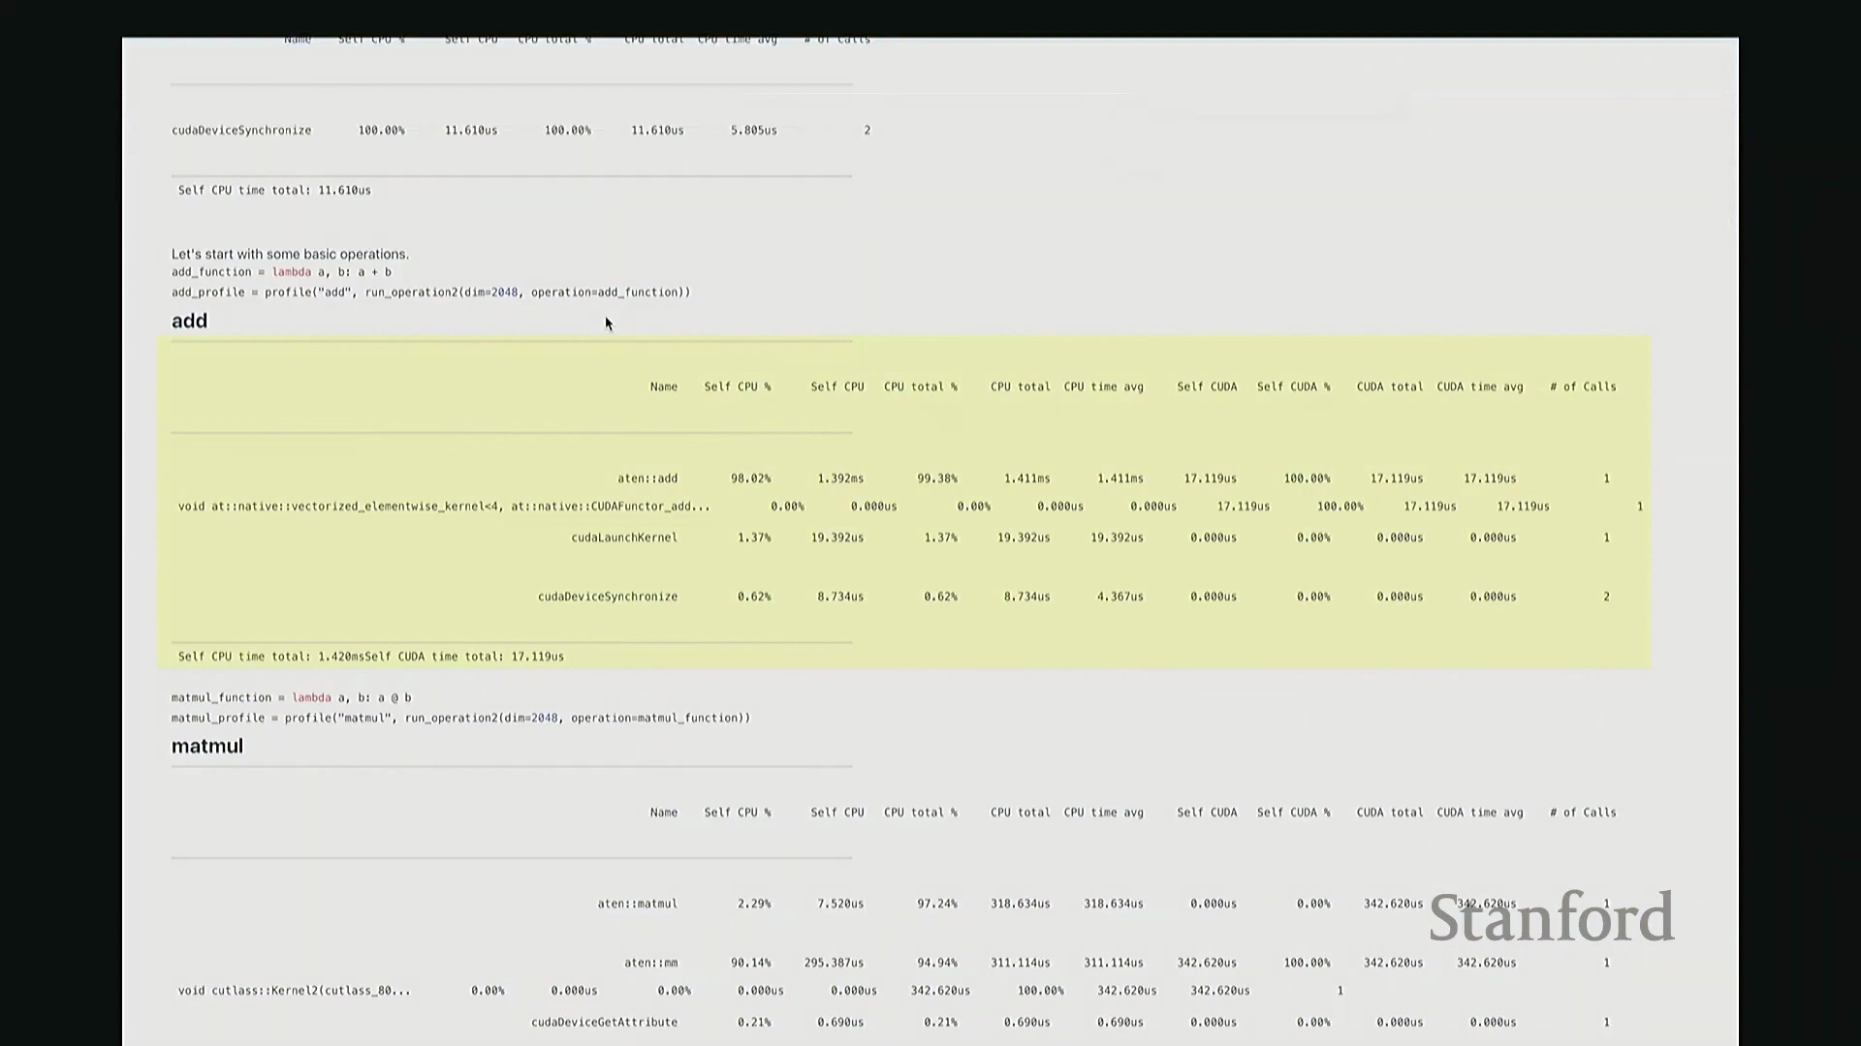Click the 'CPU time avg' header in matmul table
This screenshot has height=1046, width=1861.
click(1103, 813)
